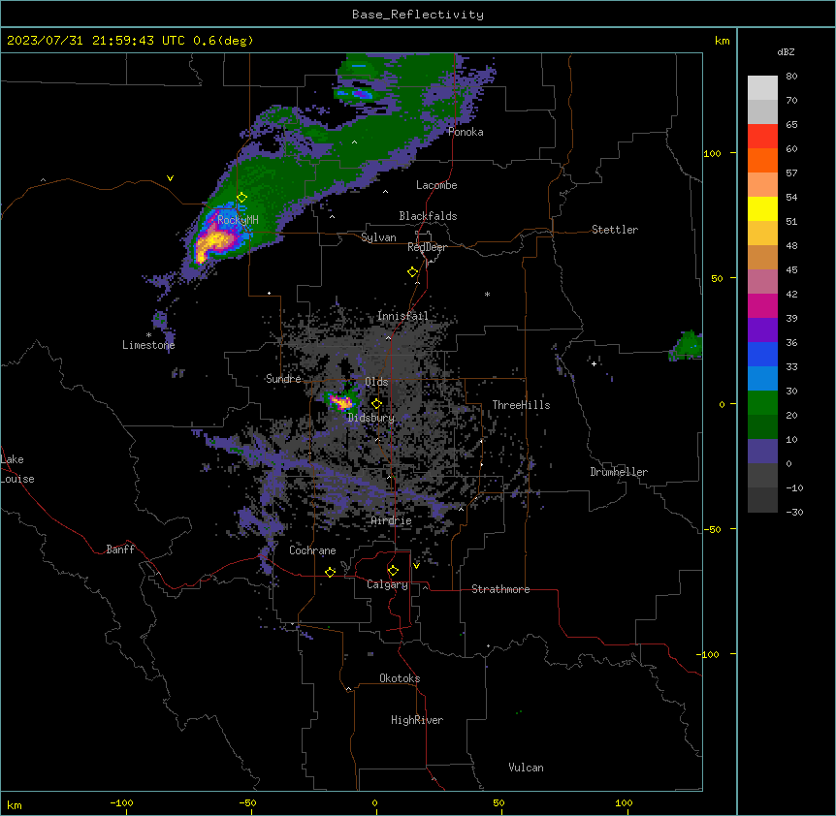Click the 80 value on dBZ scale
This screenshot has width=836, height=816.
[x=791, y=77]
